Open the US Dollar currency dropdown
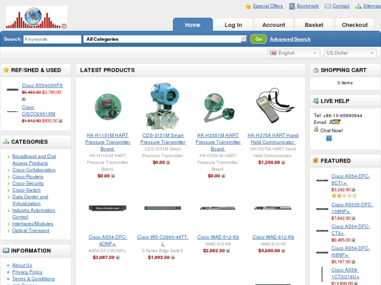381x285 pixels. click(351, 53)
